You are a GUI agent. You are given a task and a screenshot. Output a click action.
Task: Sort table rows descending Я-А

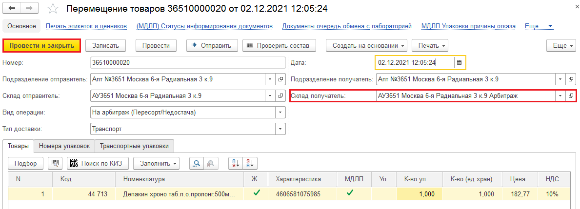pyautogui.click(x=250, y=163)
